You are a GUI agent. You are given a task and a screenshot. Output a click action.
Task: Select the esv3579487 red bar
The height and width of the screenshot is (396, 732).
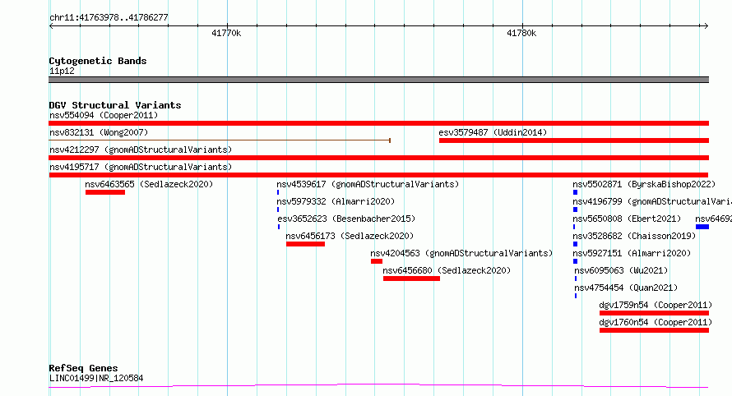pyautogui.click(x=574, y=140)
